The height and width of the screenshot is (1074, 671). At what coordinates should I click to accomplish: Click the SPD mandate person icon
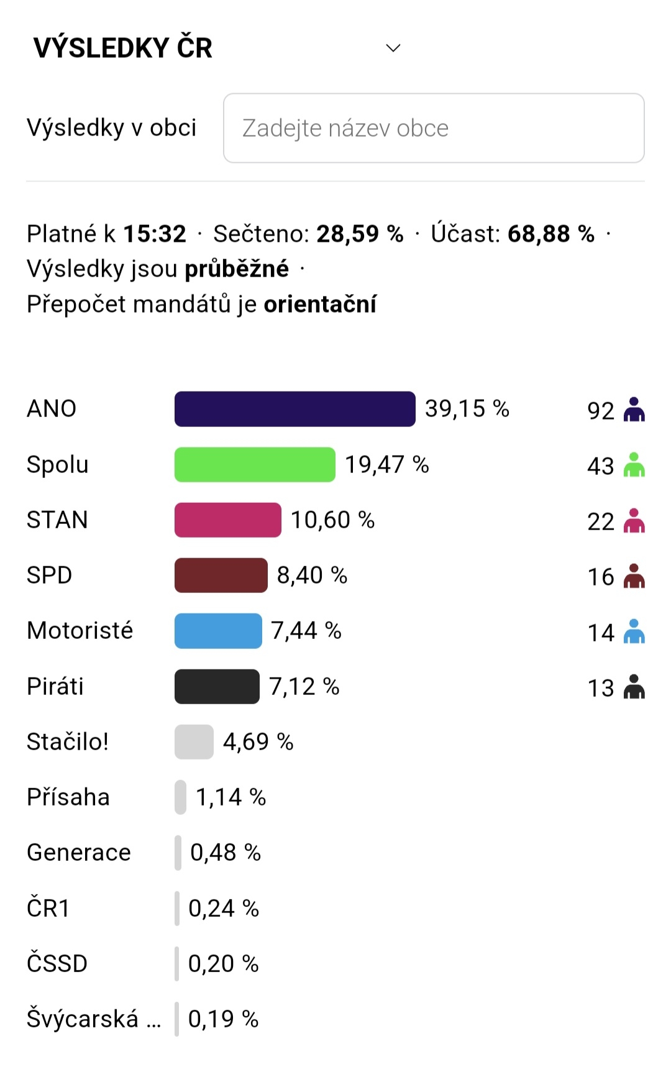click(x=634, y=576)
